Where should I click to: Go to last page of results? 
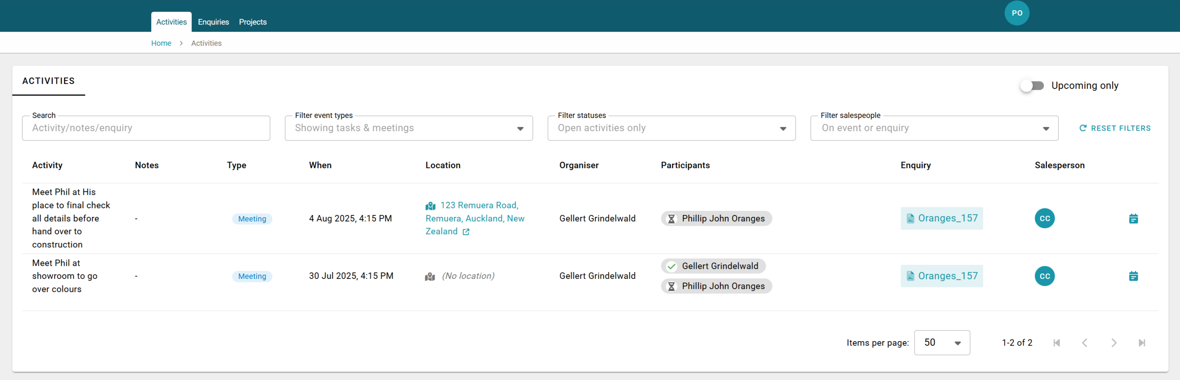[1142, 343]
